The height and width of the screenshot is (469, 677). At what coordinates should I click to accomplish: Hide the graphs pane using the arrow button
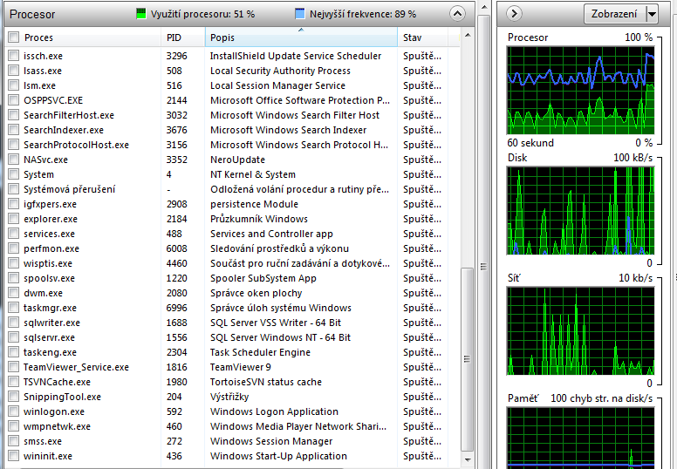coord(514,13)
